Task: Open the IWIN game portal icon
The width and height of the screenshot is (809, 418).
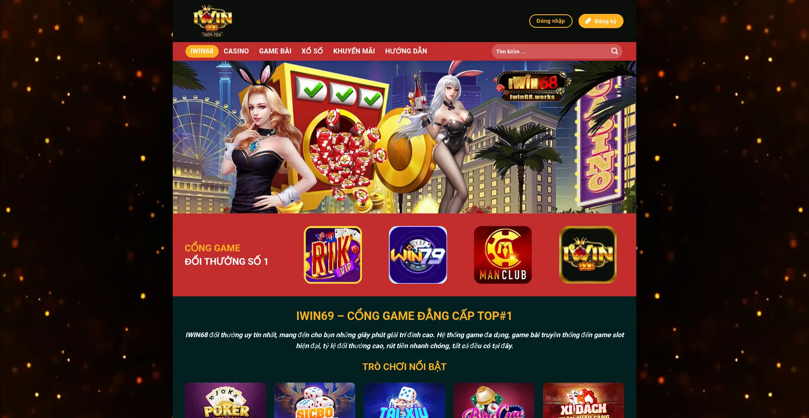Action: click(x=588, y=255)
